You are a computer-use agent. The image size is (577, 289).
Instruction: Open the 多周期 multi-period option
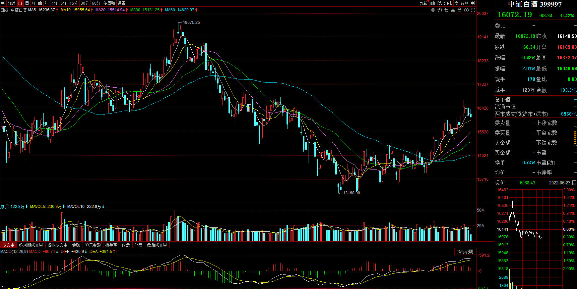point(109,3)
